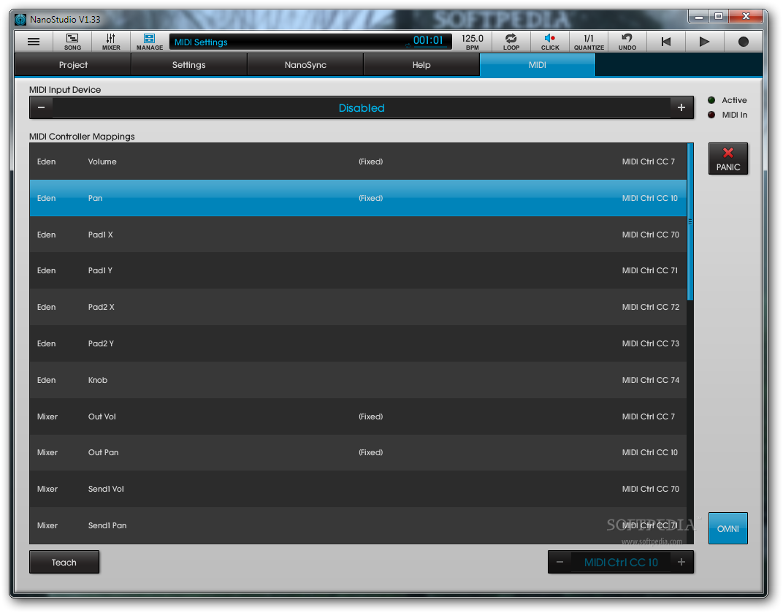Select the Mixer Send1 Vol mapping row
783x613 pixels.
coord(358,489)
